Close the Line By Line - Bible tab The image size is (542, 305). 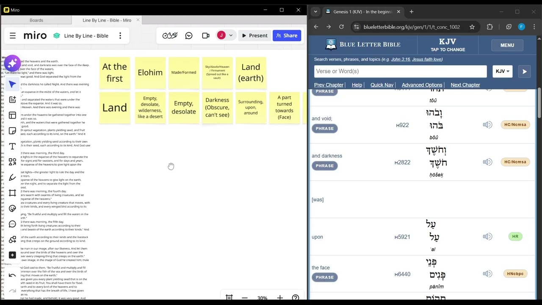tap(138, 20)
